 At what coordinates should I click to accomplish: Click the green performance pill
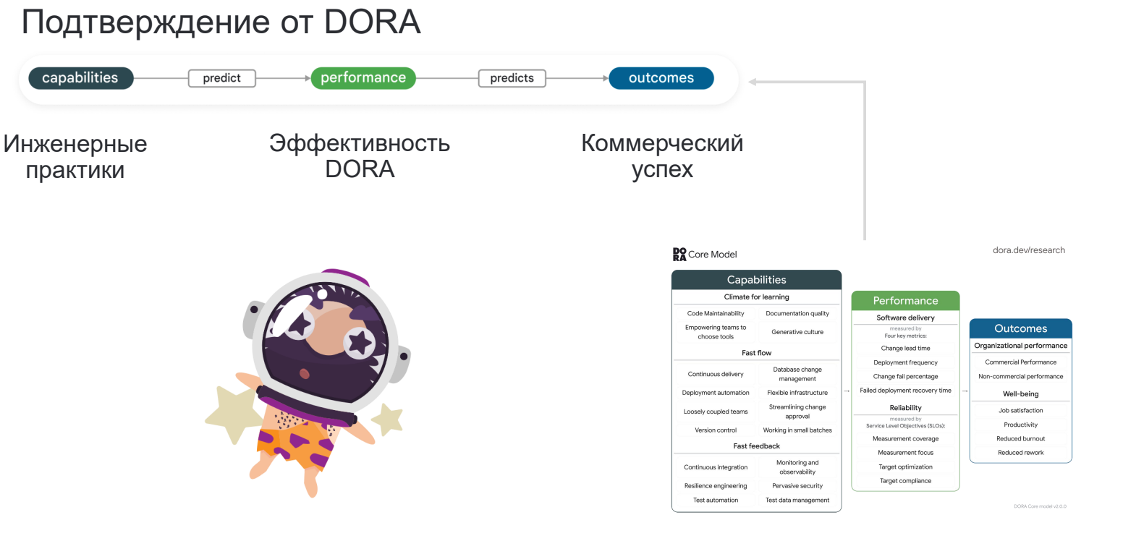363,78
